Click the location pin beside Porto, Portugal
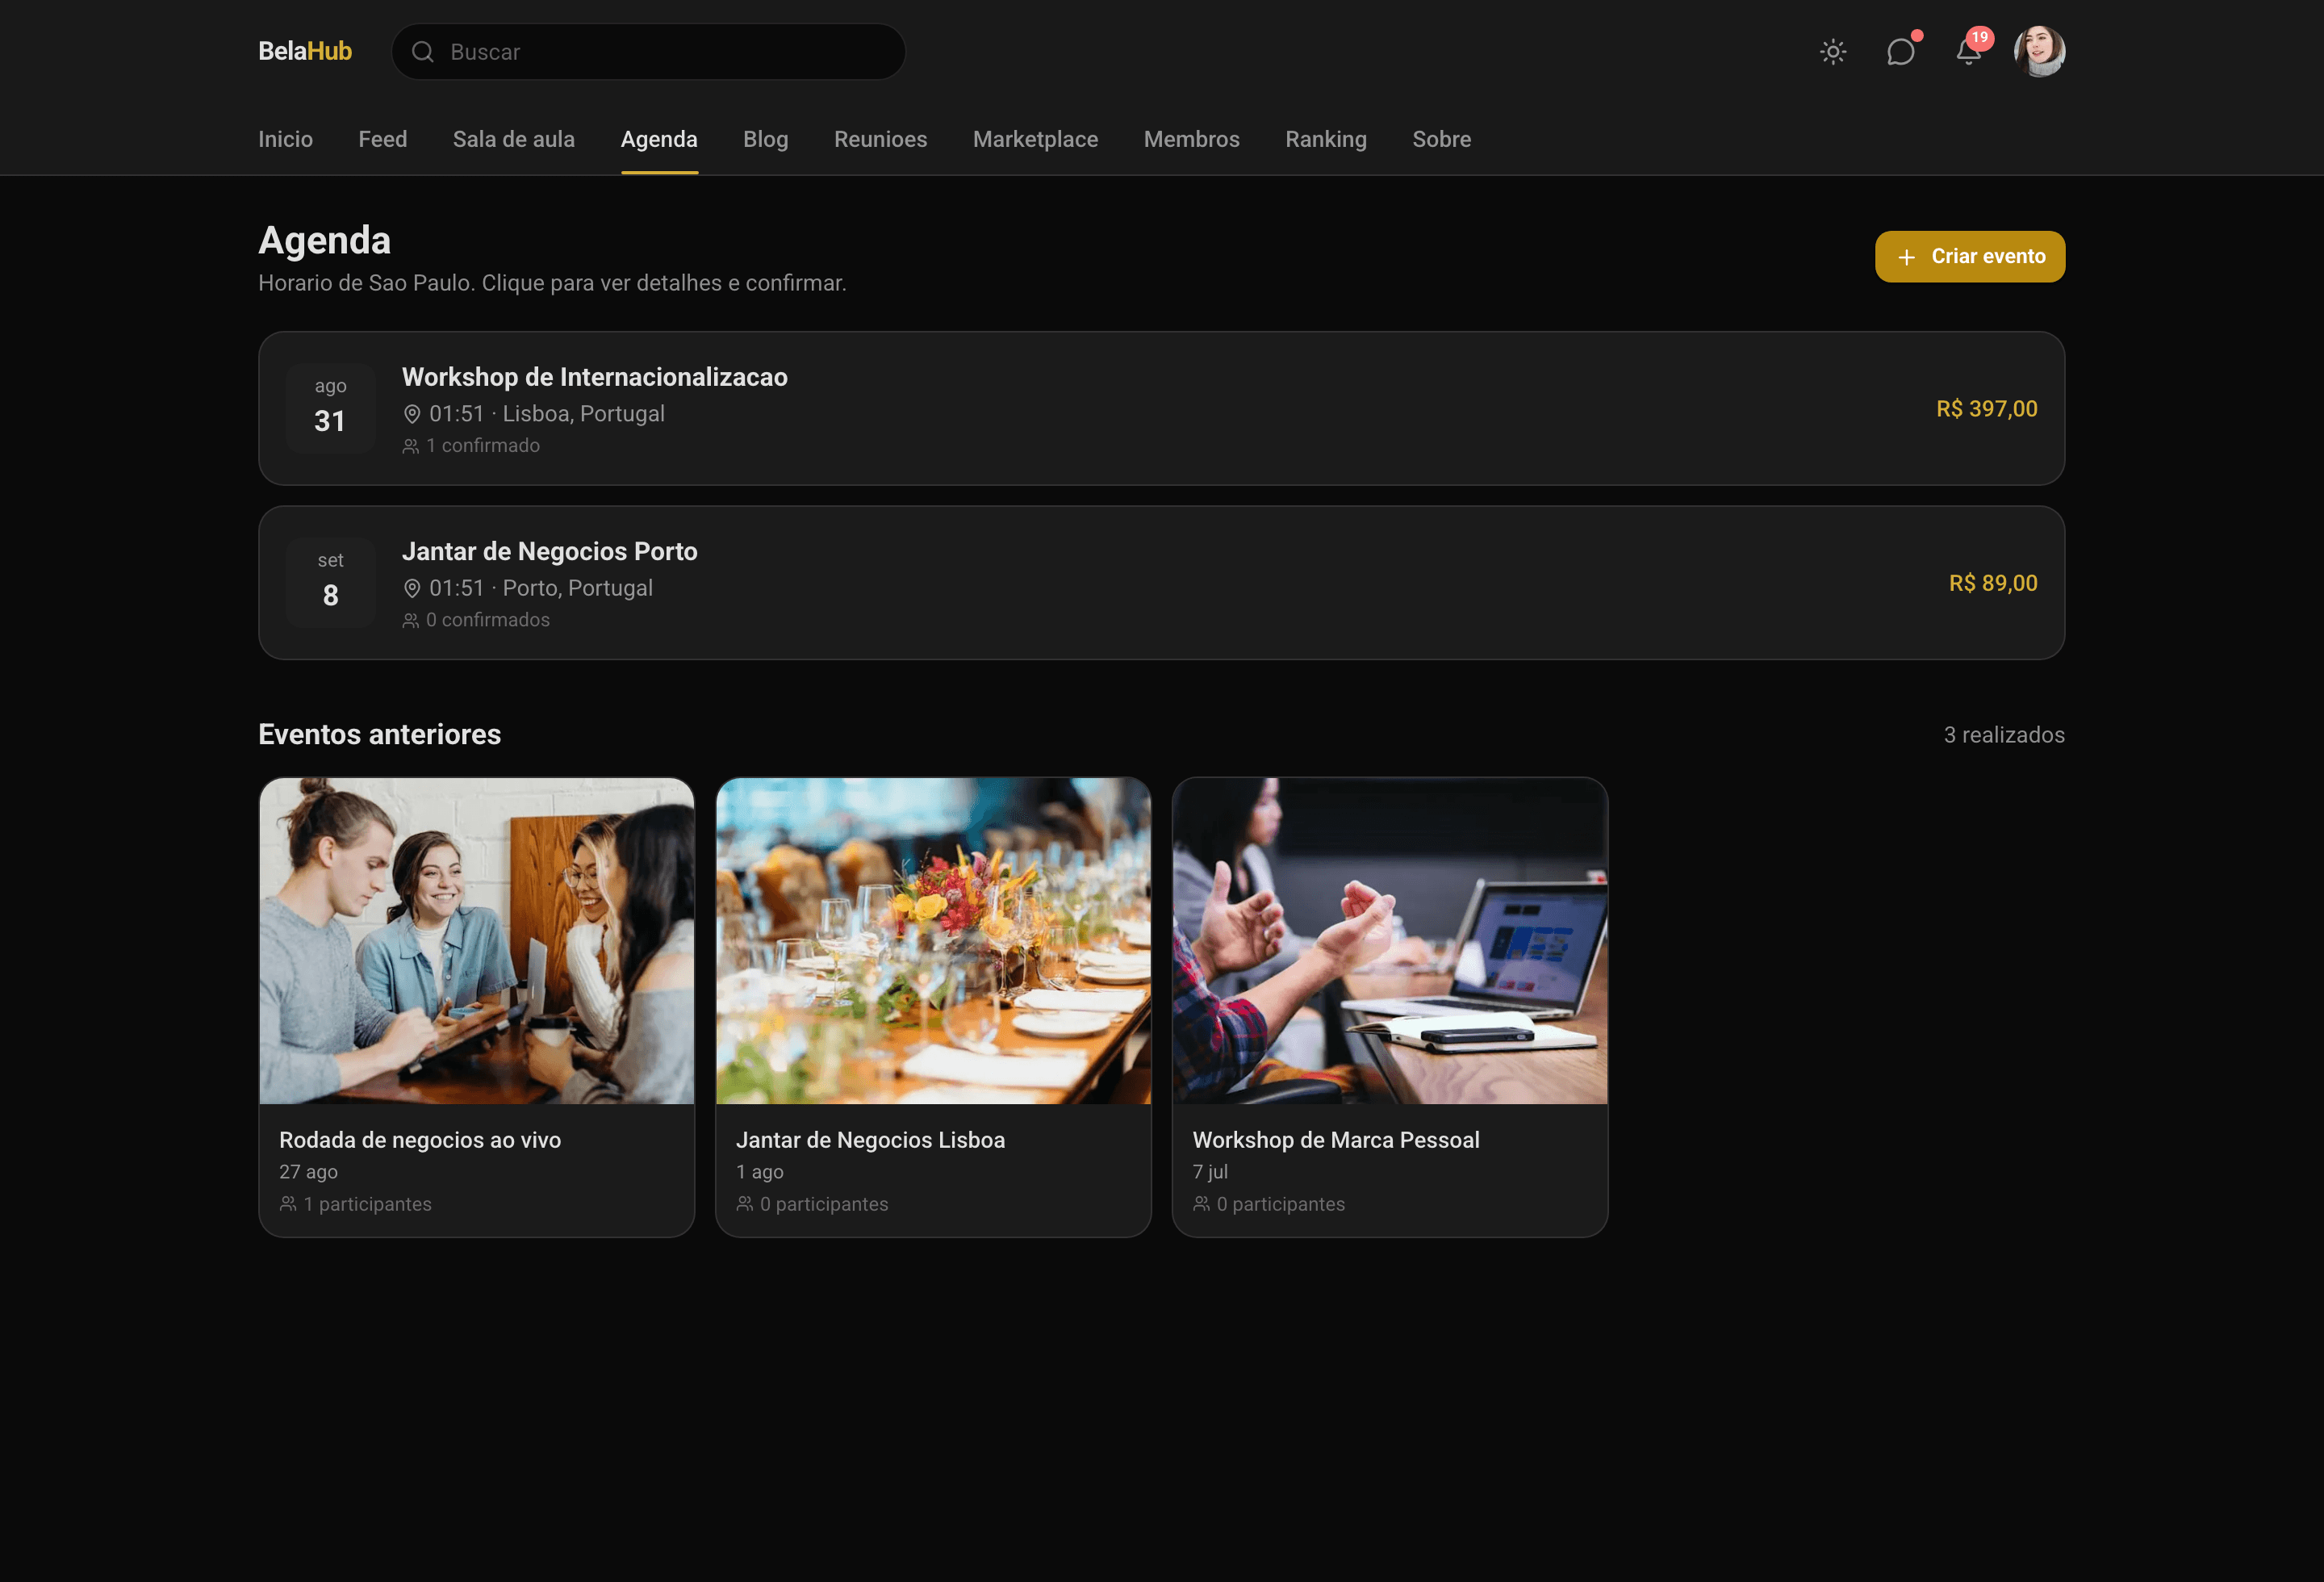The width and height of the screenshot is (2324, 1582). [x=412, y=588]
